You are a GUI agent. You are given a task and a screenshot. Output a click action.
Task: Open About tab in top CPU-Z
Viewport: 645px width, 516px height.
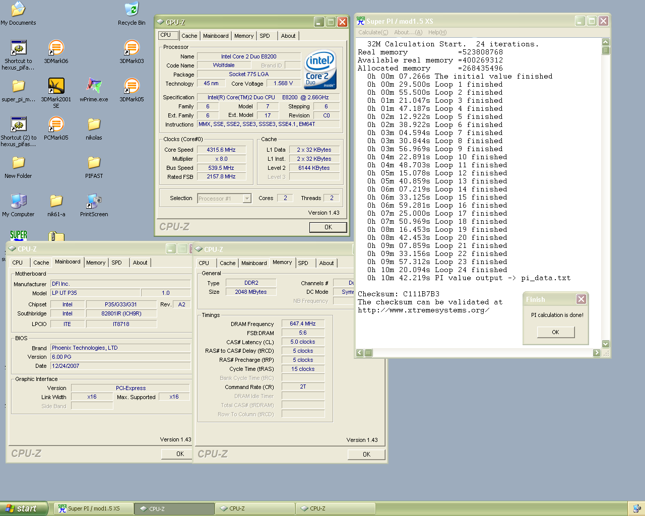click(x=288, y=36)
